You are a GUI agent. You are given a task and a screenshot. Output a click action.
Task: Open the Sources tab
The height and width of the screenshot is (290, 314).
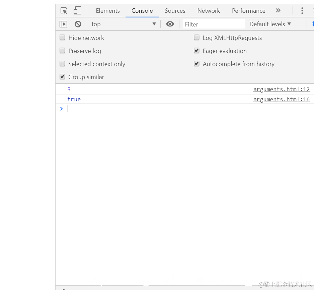point(175,11)
